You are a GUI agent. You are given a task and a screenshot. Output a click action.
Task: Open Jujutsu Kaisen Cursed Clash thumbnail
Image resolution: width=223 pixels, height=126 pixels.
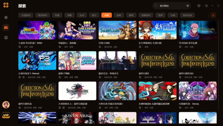(198, 30)
